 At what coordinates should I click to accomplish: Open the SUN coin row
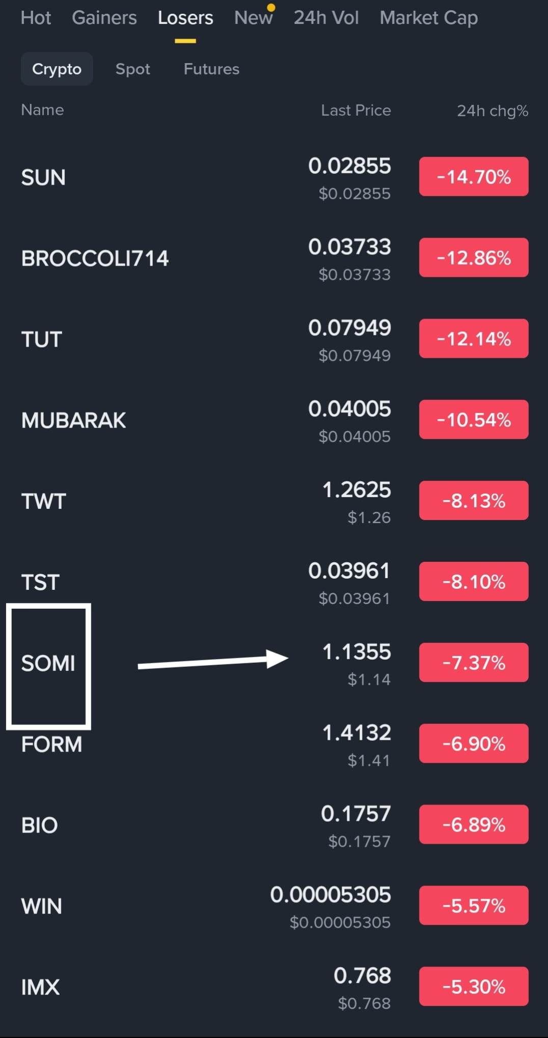click(x=274, y=177)
